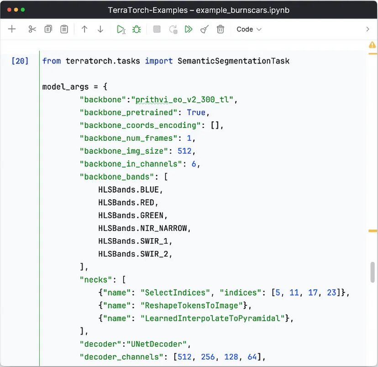The height and width of the screenshot is (367, 378).
Task: Debug the current cell with bug icon
Action: 135,29
